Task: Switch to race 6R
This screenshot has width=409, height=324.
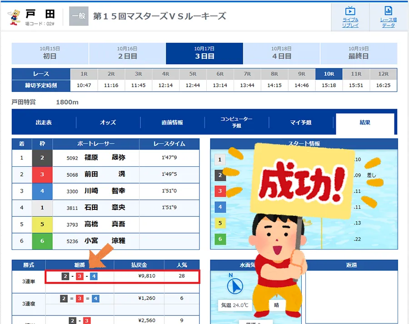Action: (220, 74)
